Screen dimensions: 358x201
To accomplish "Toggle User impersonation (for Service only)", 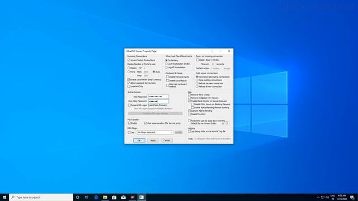I will click(145, 123).
